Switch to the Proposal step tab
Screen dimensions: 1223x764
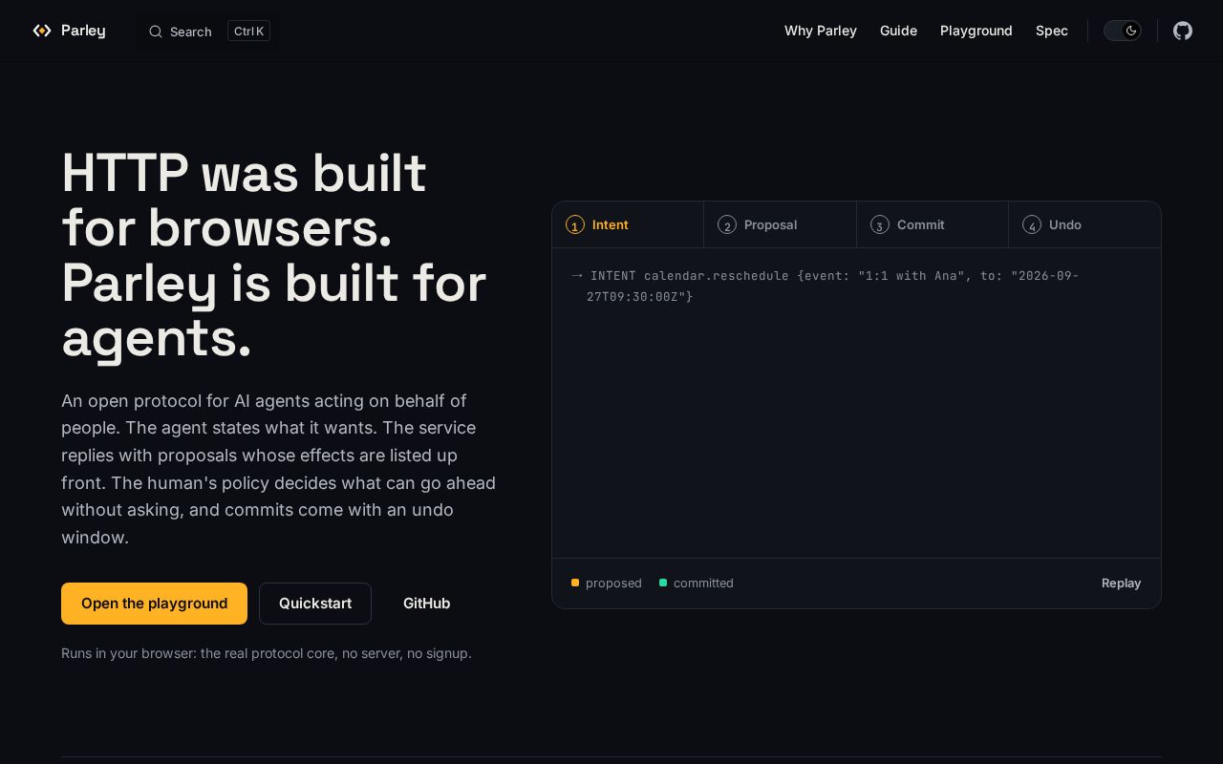coord(780,224)
